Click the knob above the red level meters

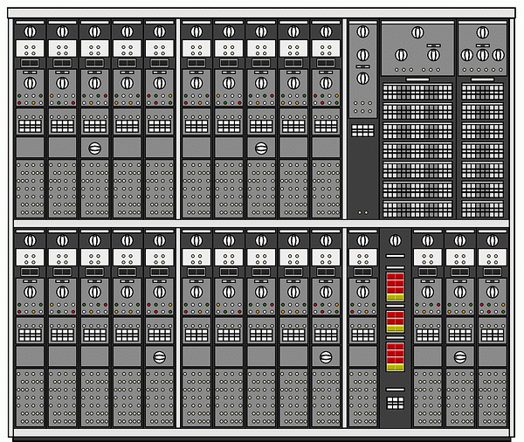395,241
